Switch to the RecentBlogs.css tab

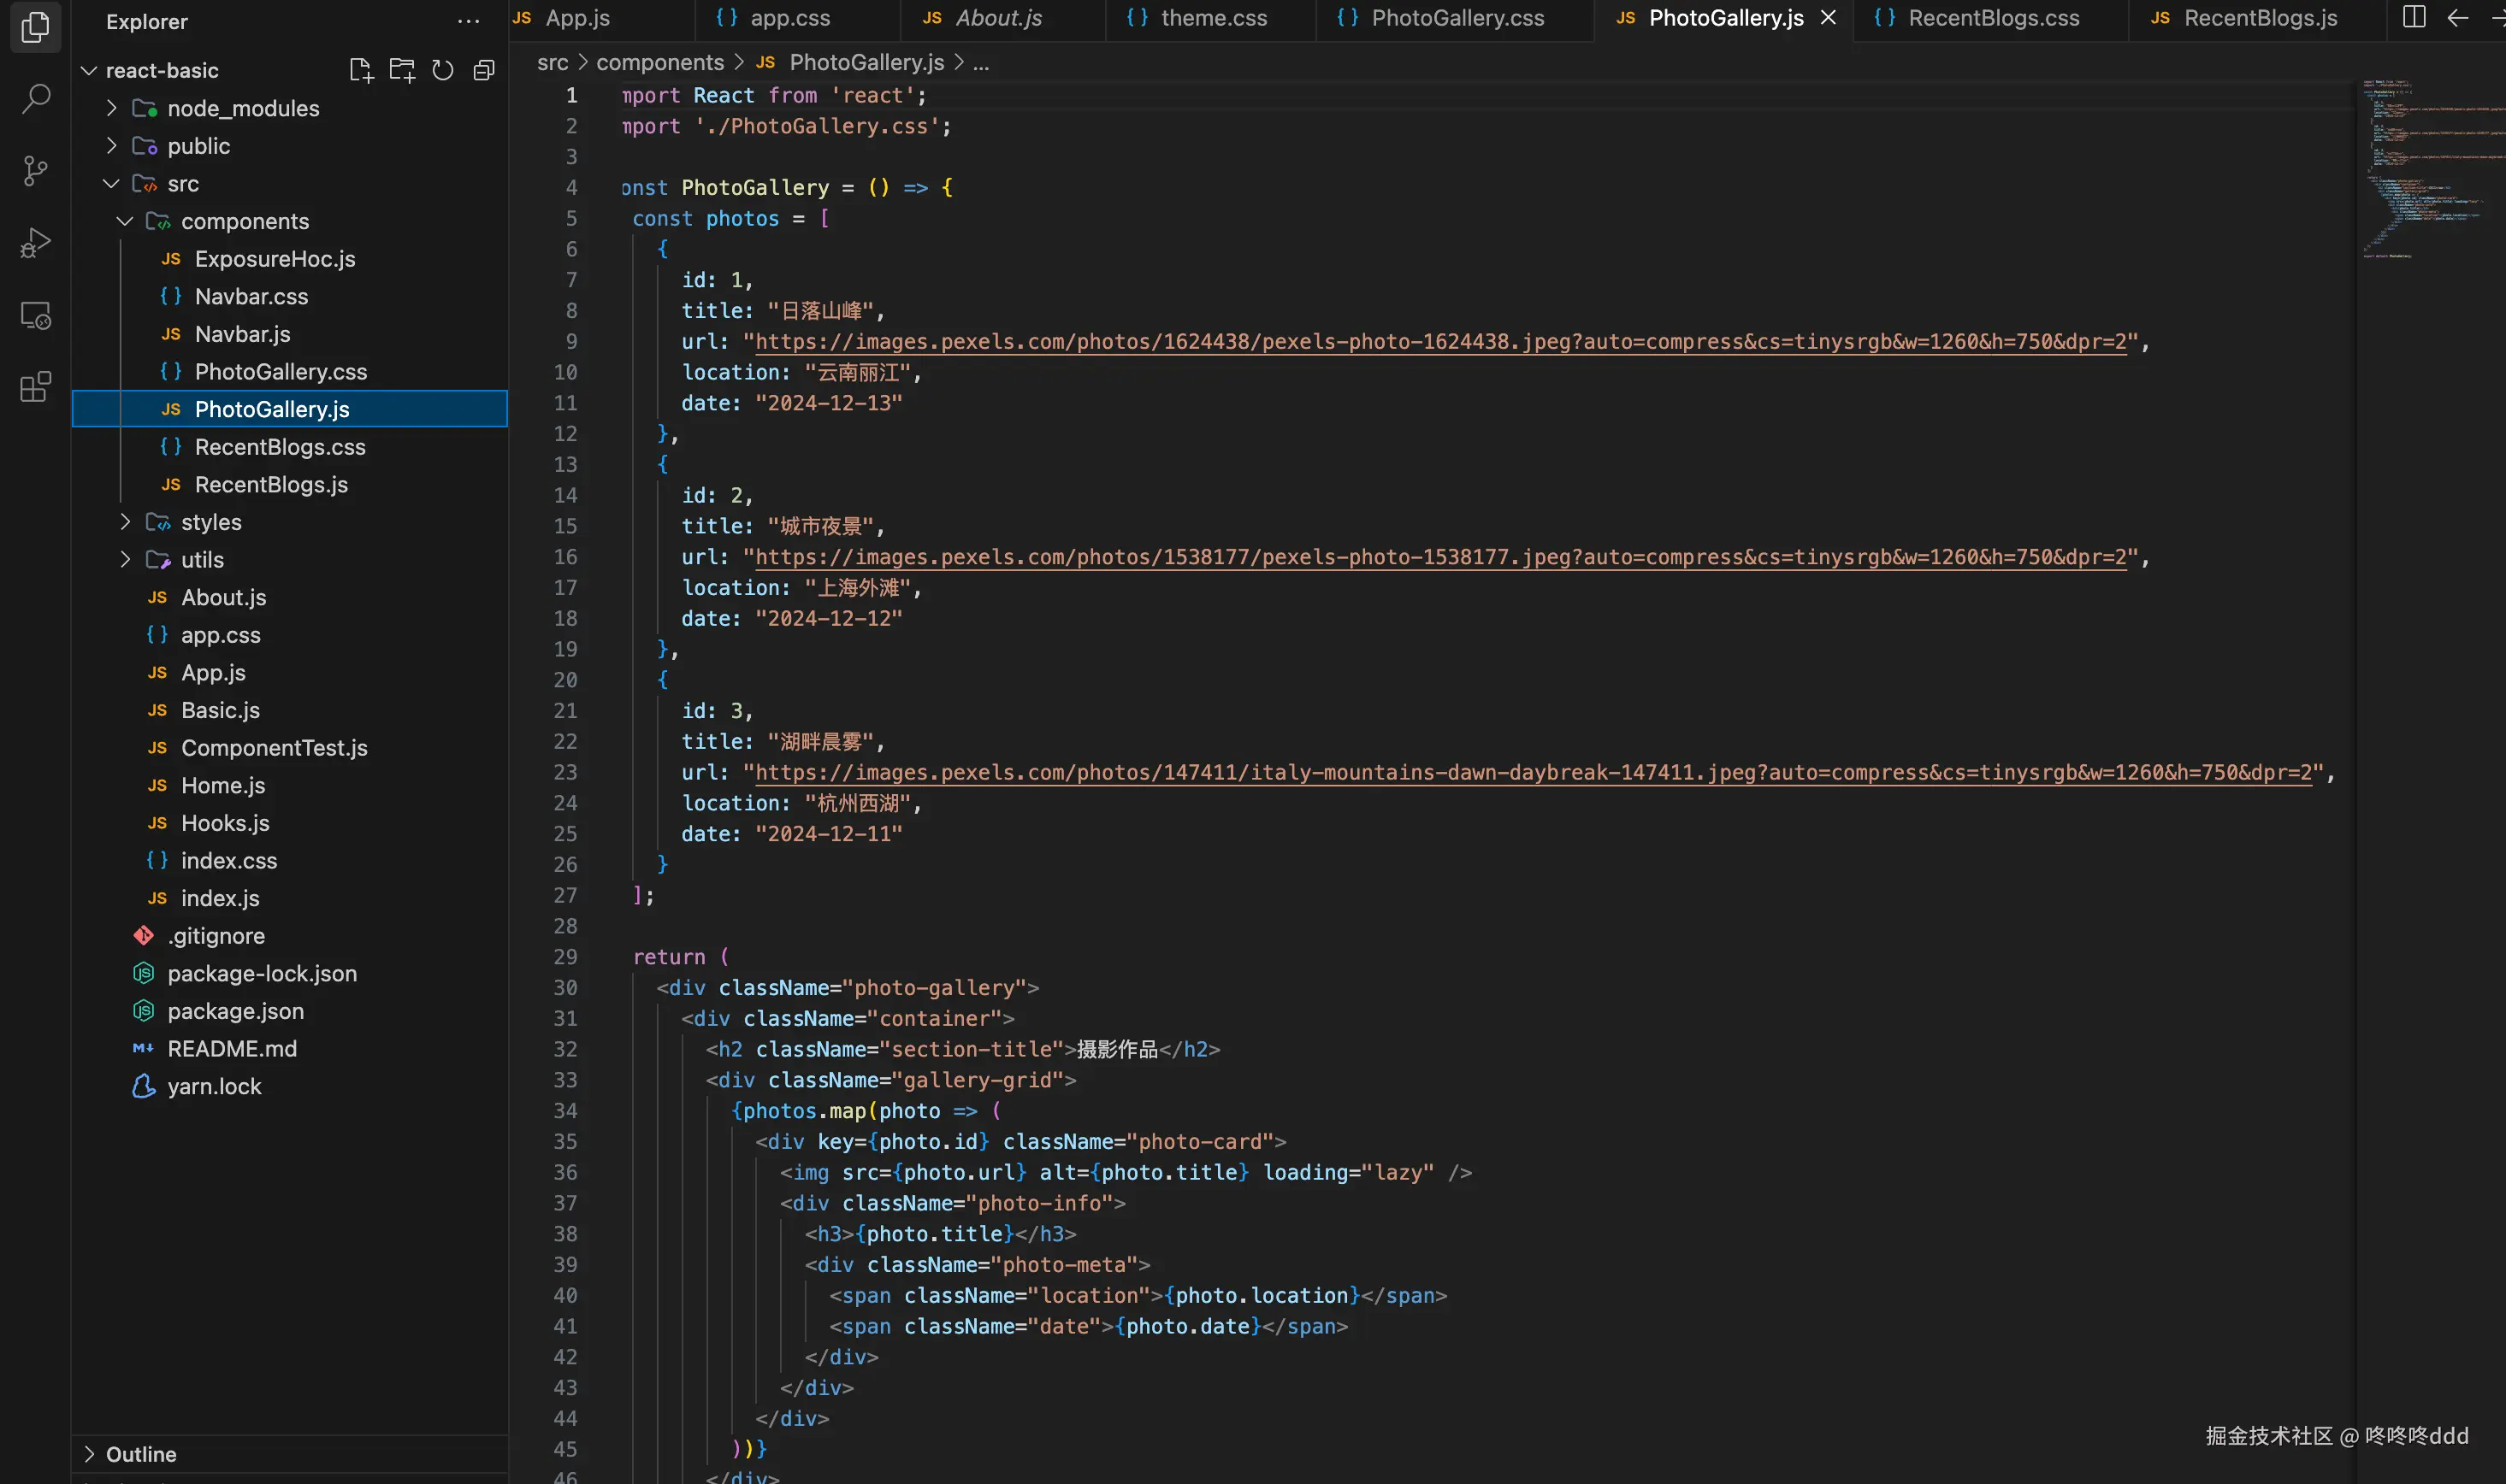click(x=1993, y=18)
